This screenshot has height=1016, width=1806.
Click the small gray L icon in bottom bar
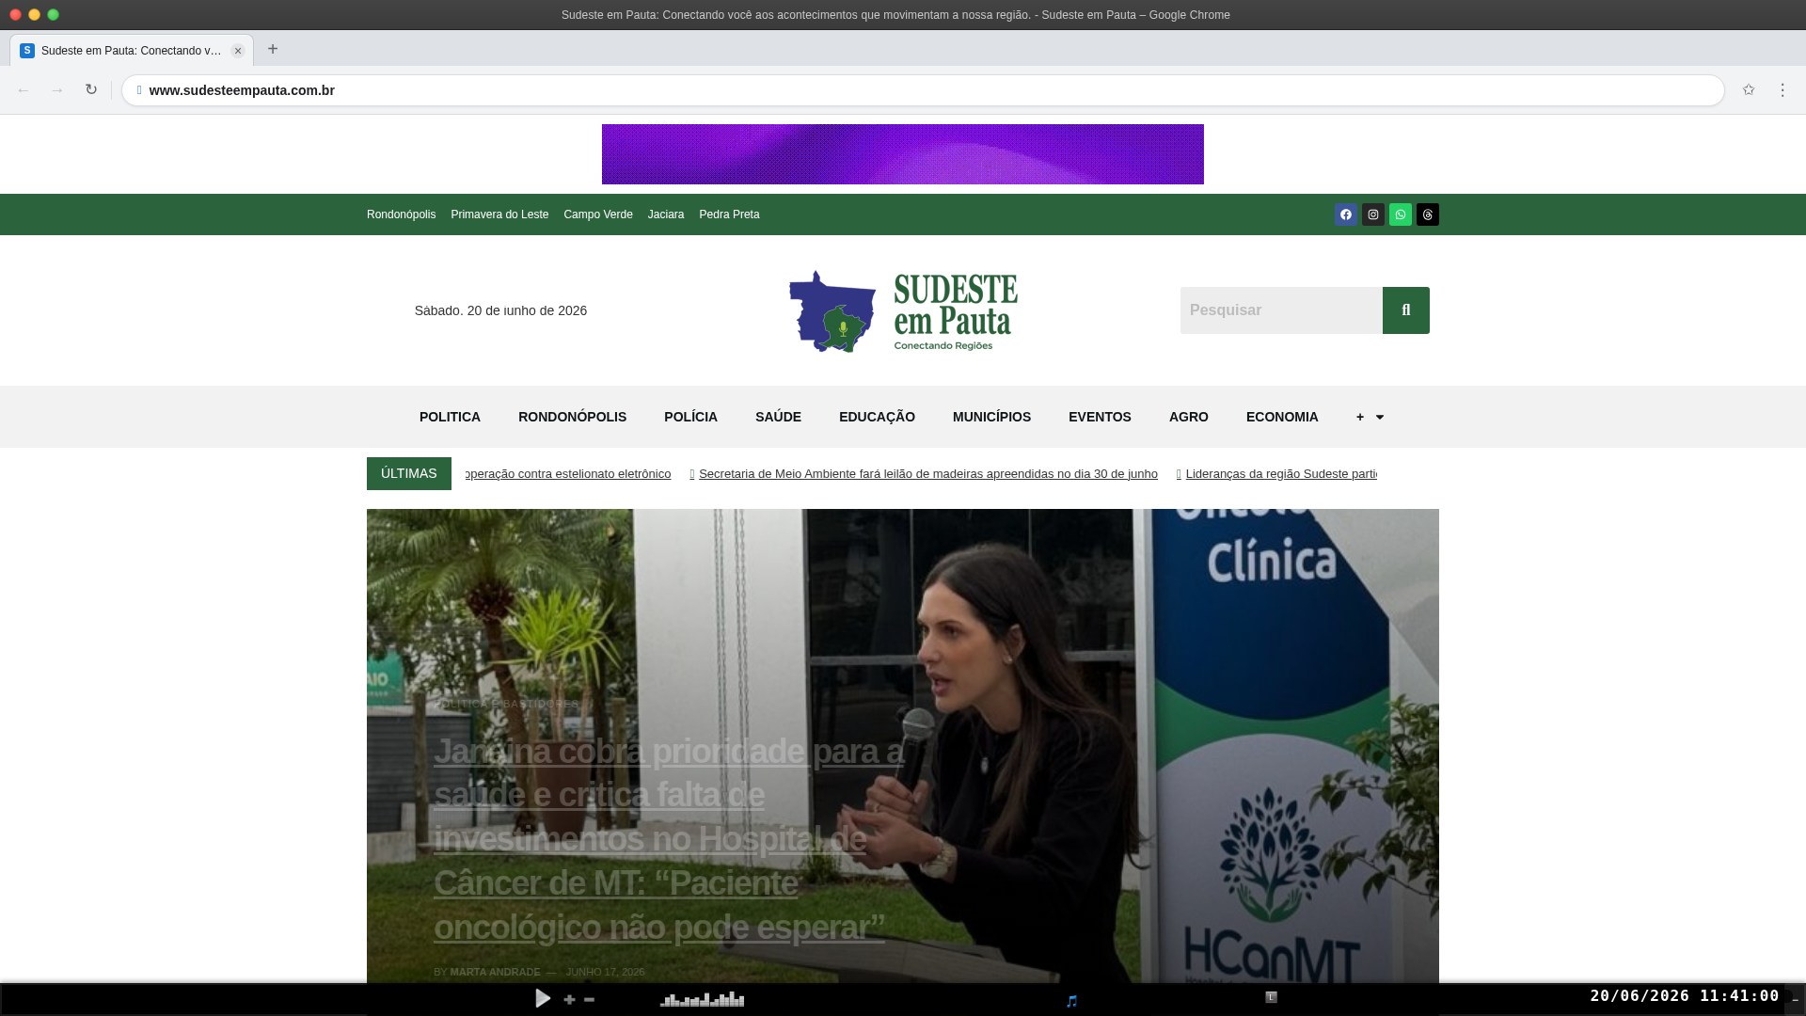tap(1271, 997)
